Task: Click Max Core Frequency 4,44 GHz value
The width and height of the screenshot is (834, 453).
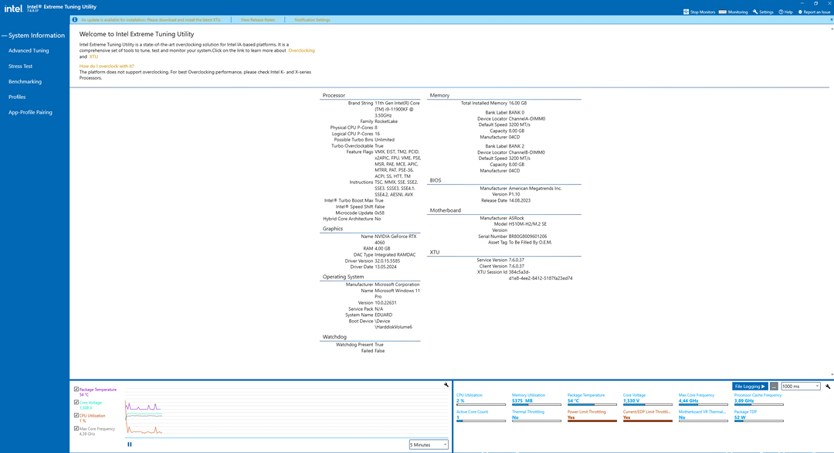Action: [688, 400]
